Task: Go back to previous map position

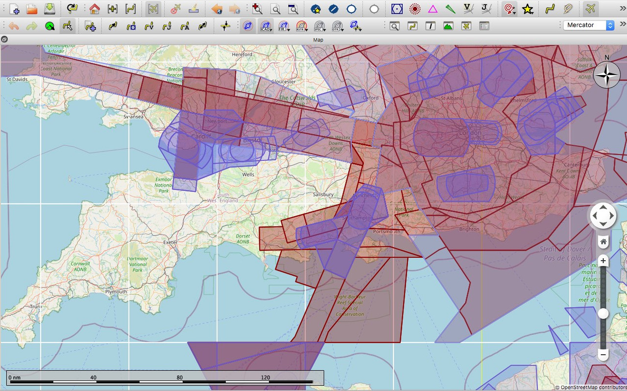Action: pyautogui.click(x=217, y=9)
